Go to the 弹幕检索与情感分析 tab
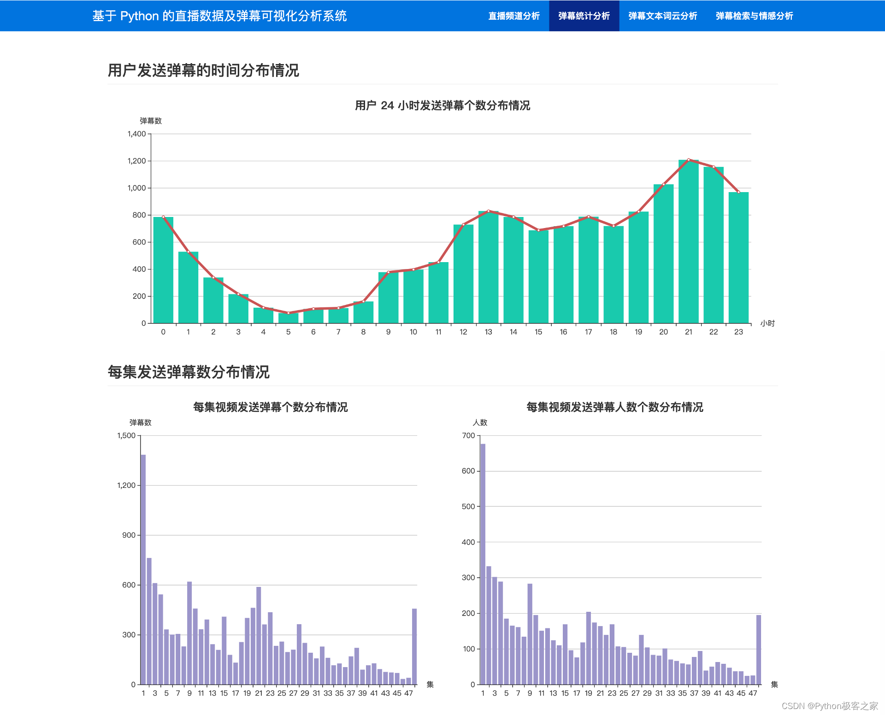Viewport: 885px width, 715px height. pyautogui.click(x=754, y=16)
